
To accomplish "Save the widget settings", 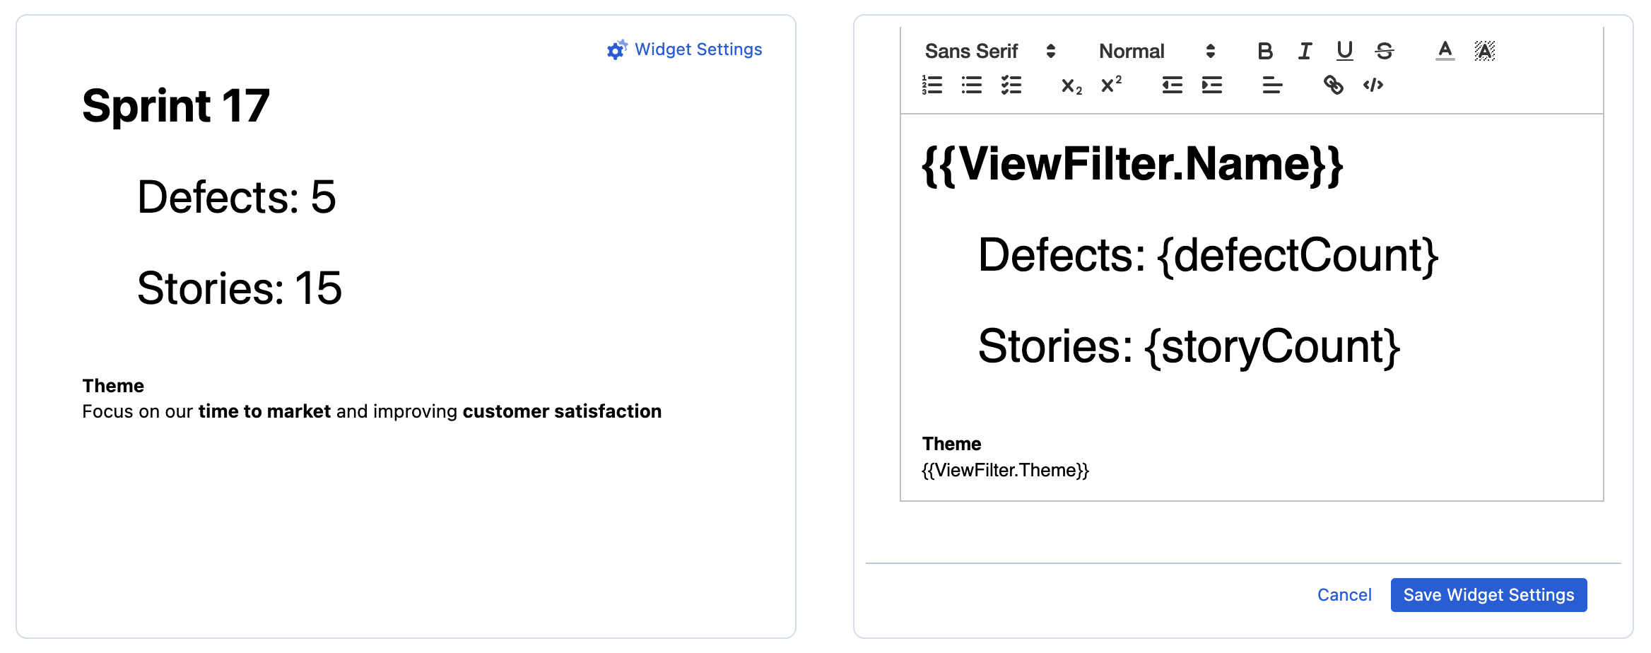I will click(1488, 595).
